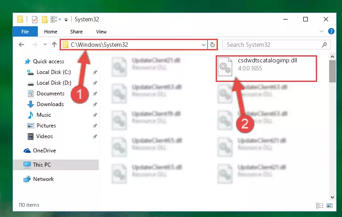
Task: Refresh the System32 folder view
Action: (x=213, y=45)
